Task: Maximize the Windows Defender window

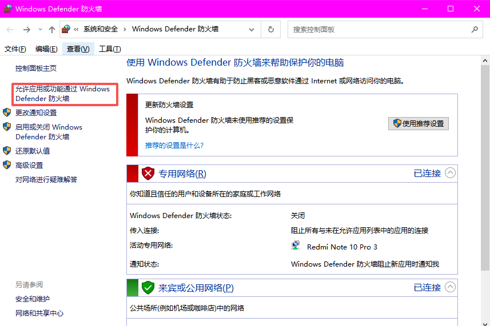Action: pos(451,9)
